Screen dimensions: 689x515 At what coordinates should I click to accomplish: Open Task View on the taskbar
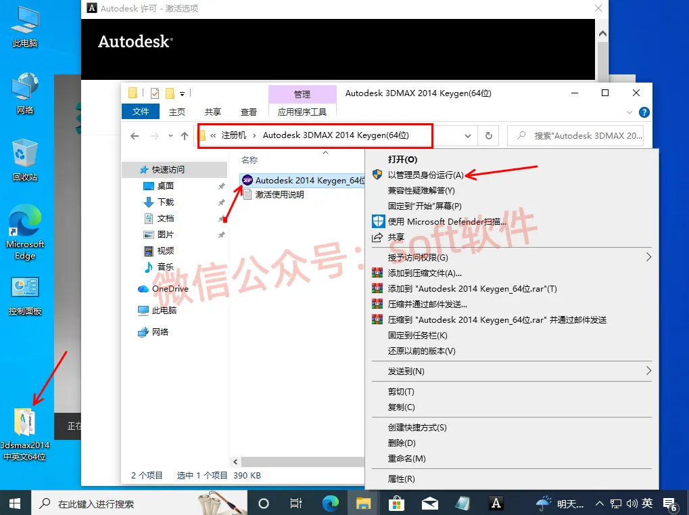[296, 503]
